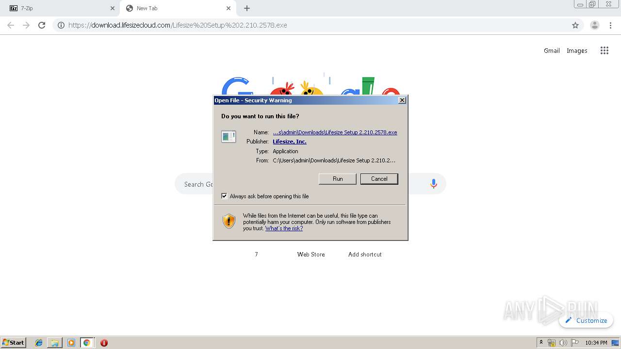The height and width of the screenshot is (349, 621).
Task: Close the Open File Security Warning dialog
Action: coord(402,100)
